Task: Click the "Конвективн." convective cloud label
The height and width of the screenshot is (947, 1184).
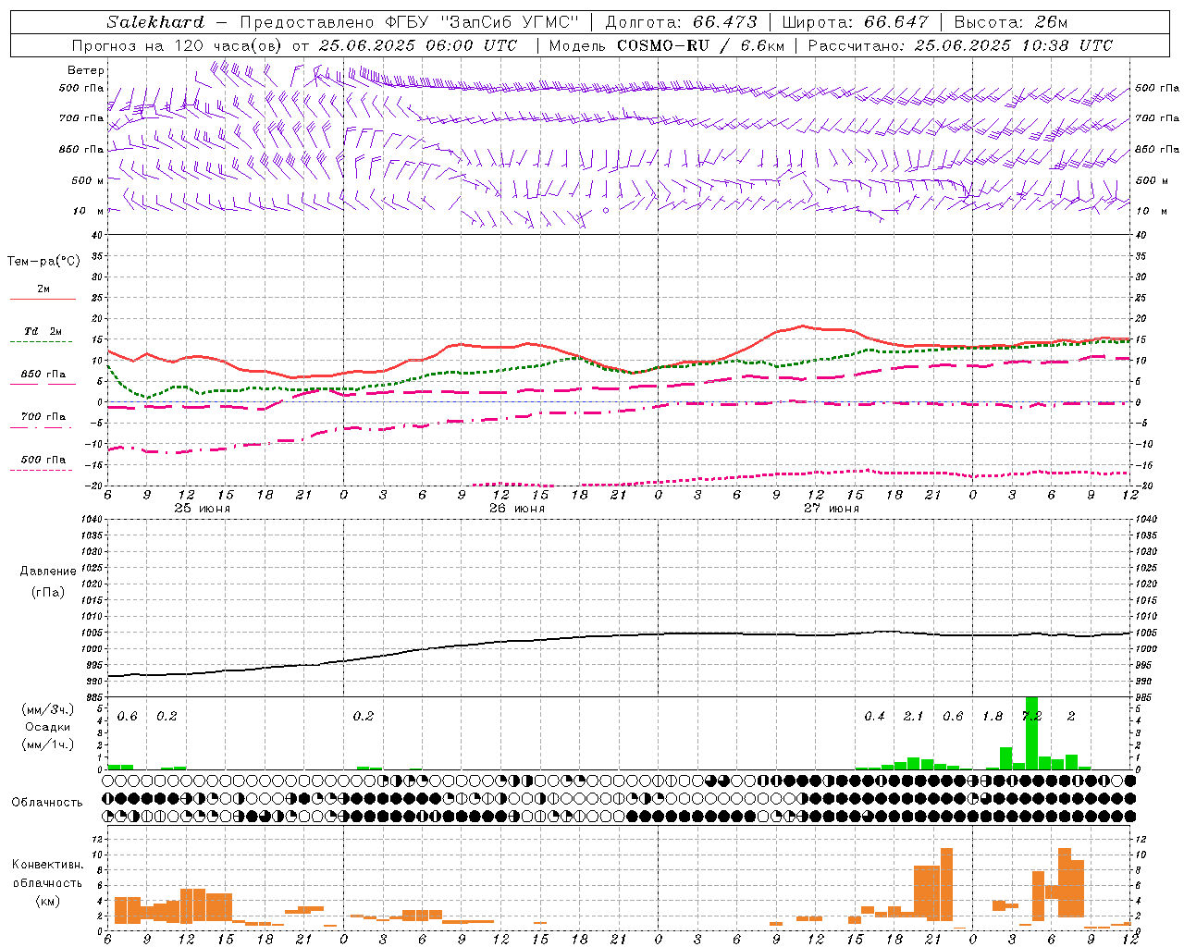Action: [47, 865]
